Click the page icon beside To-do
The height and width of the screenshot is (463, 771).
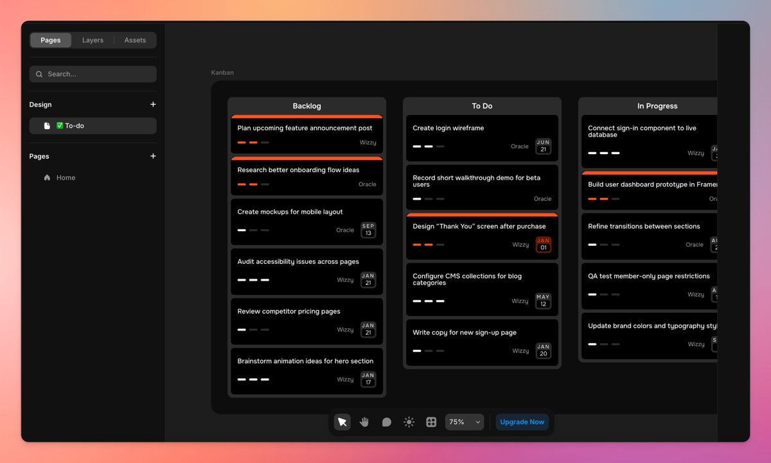[47, 126]
